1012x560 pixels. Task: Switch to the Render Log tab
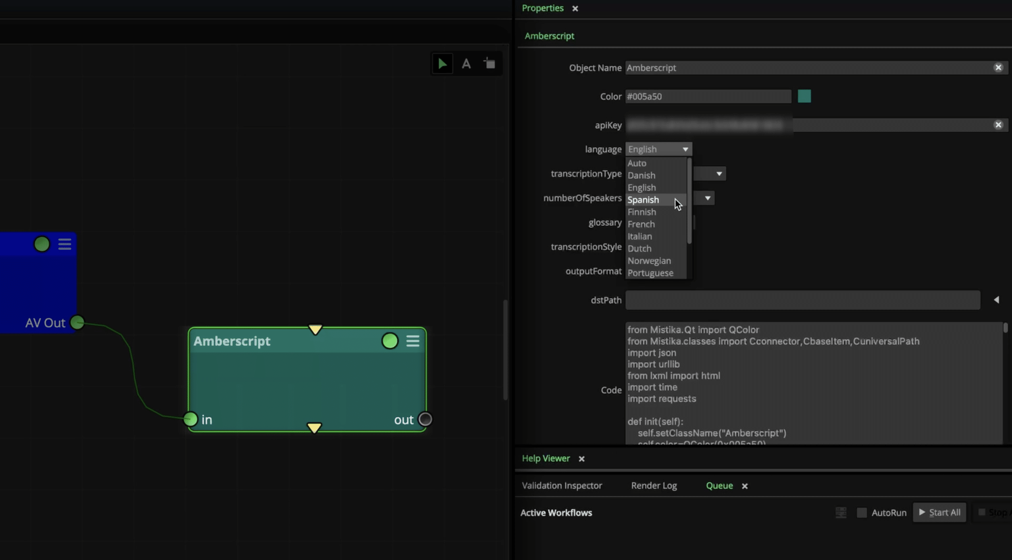coord(654,485)
